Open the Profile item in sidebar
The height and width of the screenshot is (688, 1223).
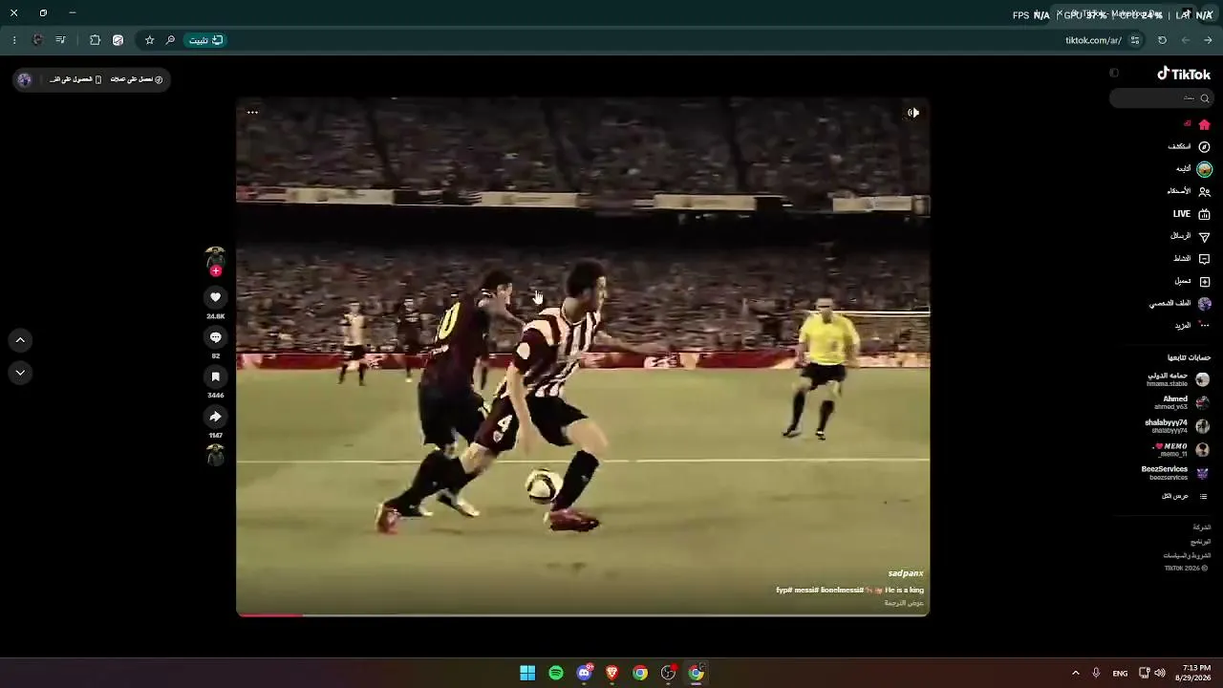pos(1180,304)
